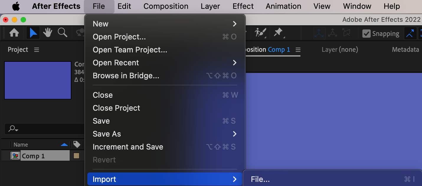This screenshot has height=186, width=422.
Task: Select the Selection arrow tool
Action: (x=33, y=33)
